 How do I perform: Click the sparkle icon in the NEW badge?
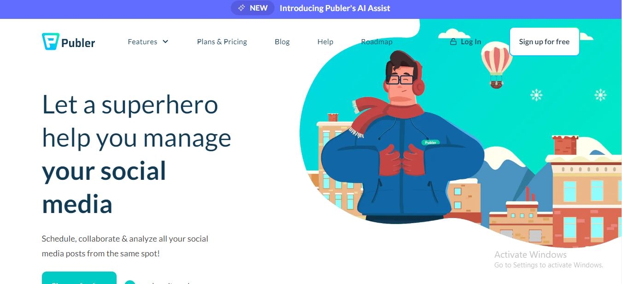241,8
